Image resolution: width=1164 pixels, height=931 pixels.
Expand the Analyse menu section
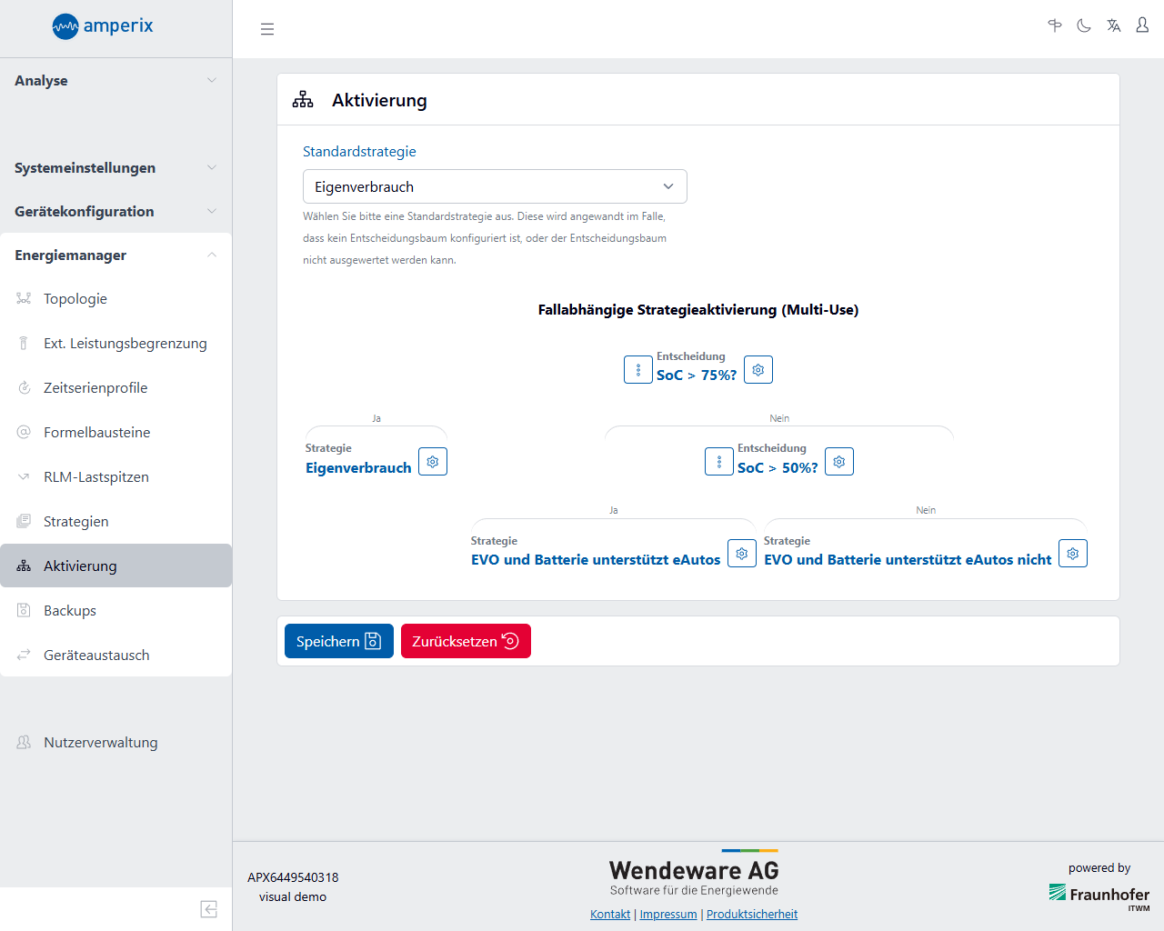tap(115, 80)
